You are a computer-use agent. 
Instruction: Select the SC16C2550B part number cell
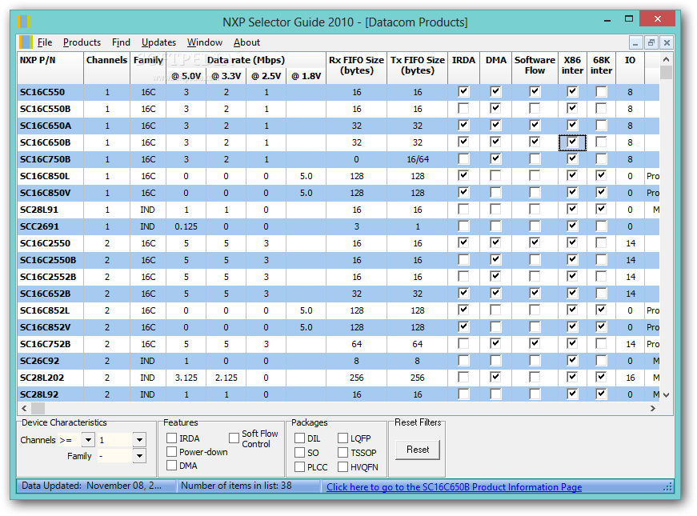50,260
